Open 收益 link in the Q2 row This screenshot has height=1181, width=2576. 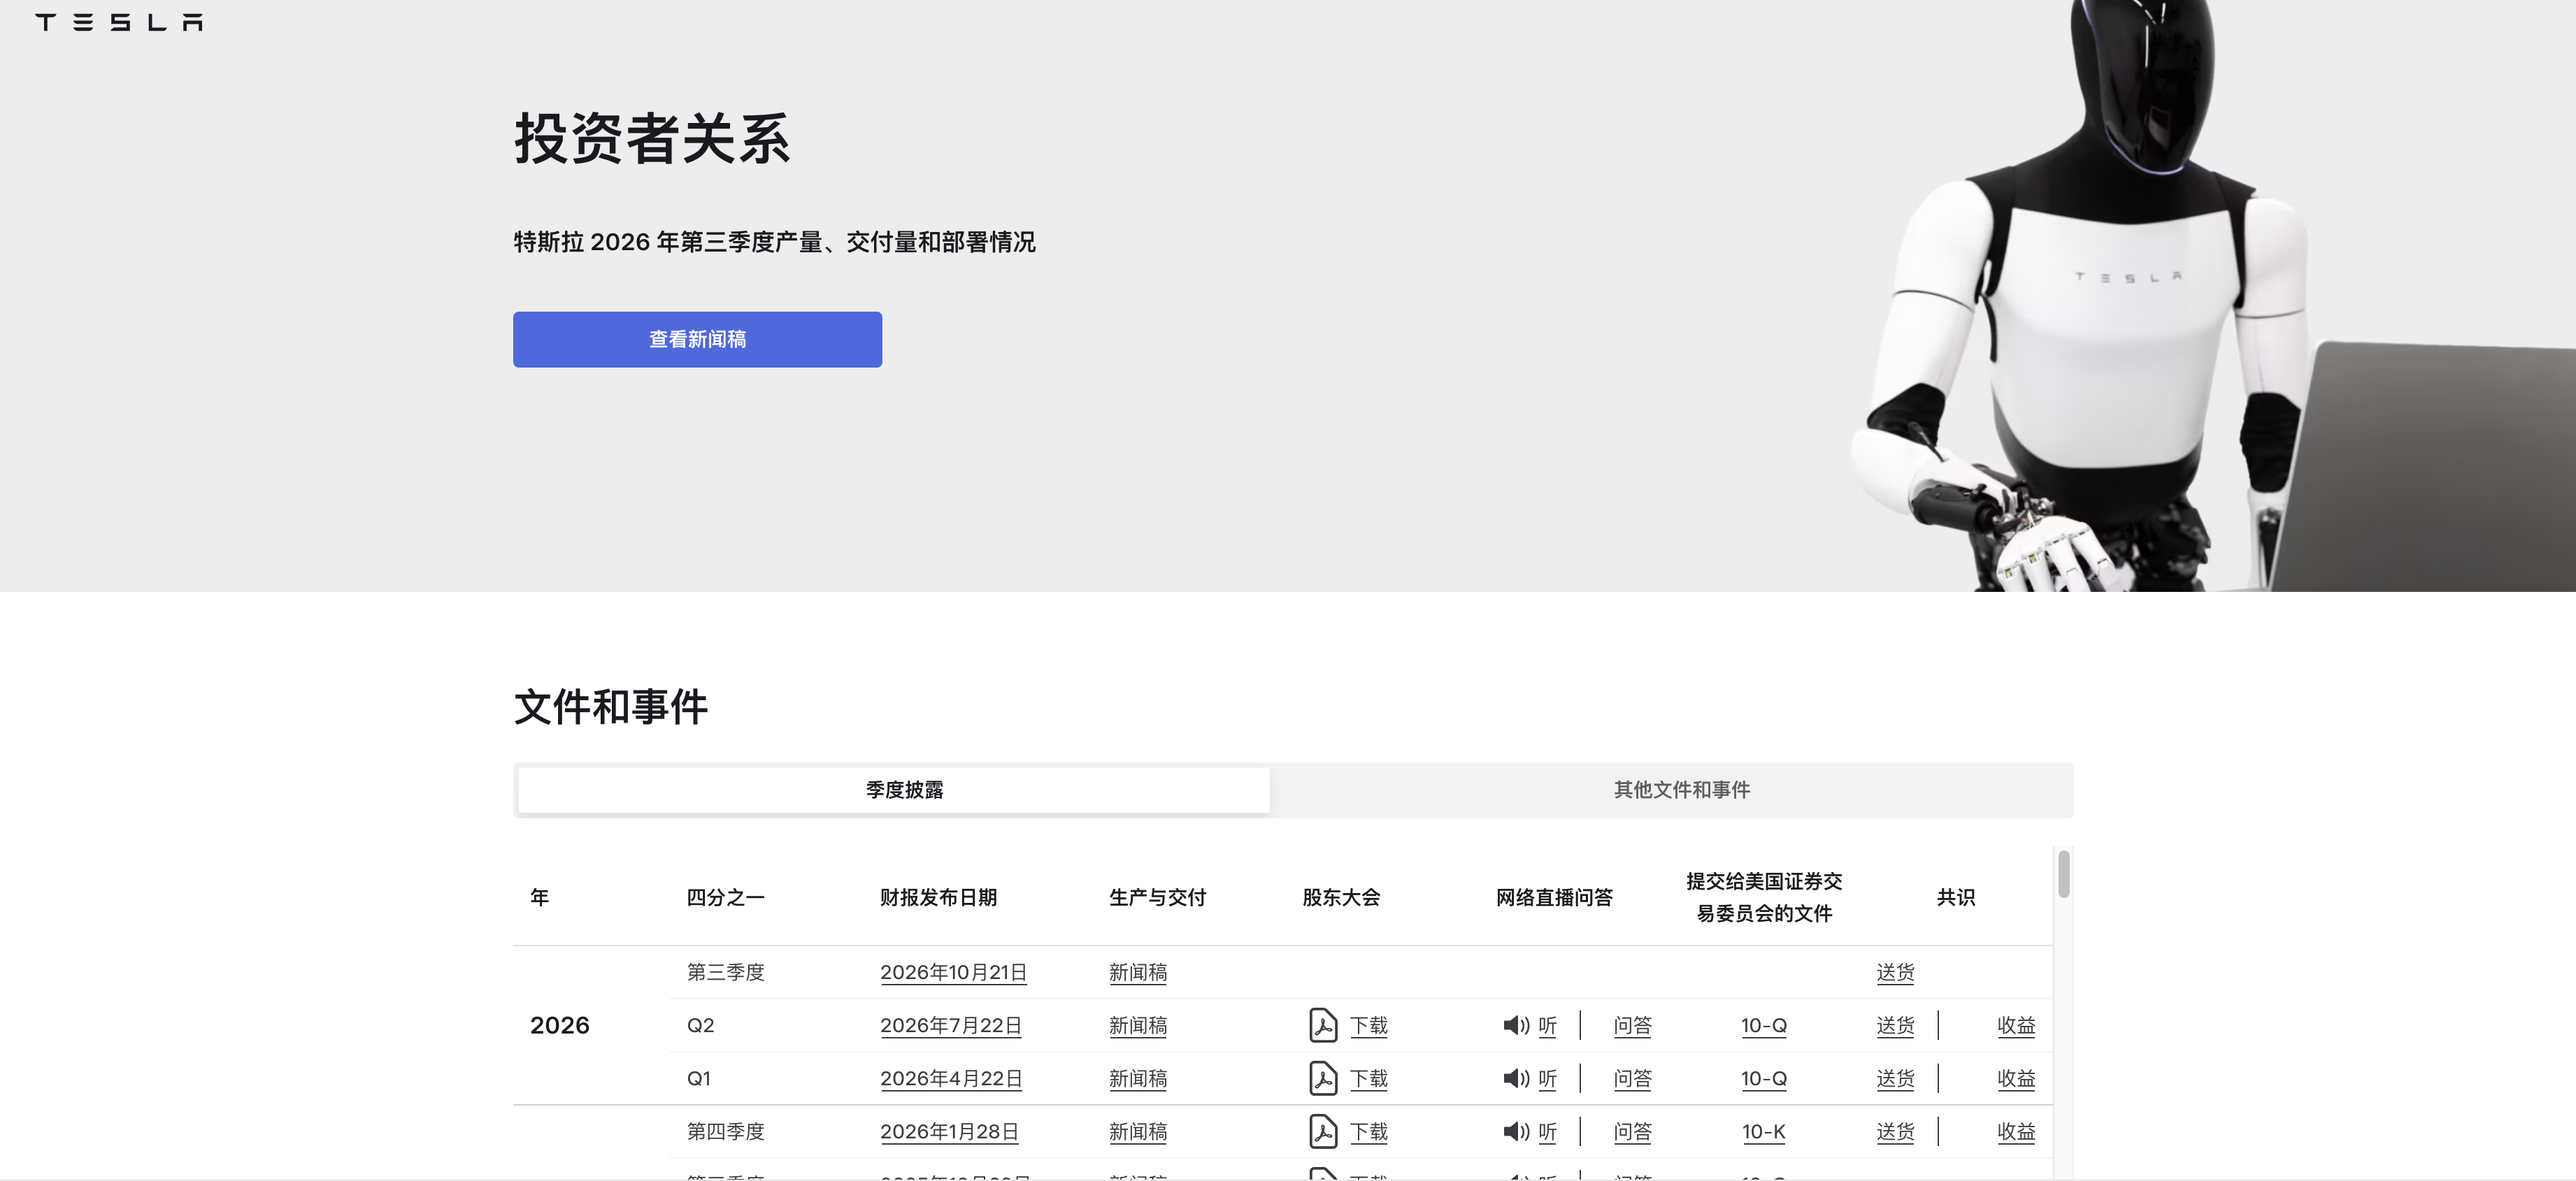(x=2016, y=1025)
